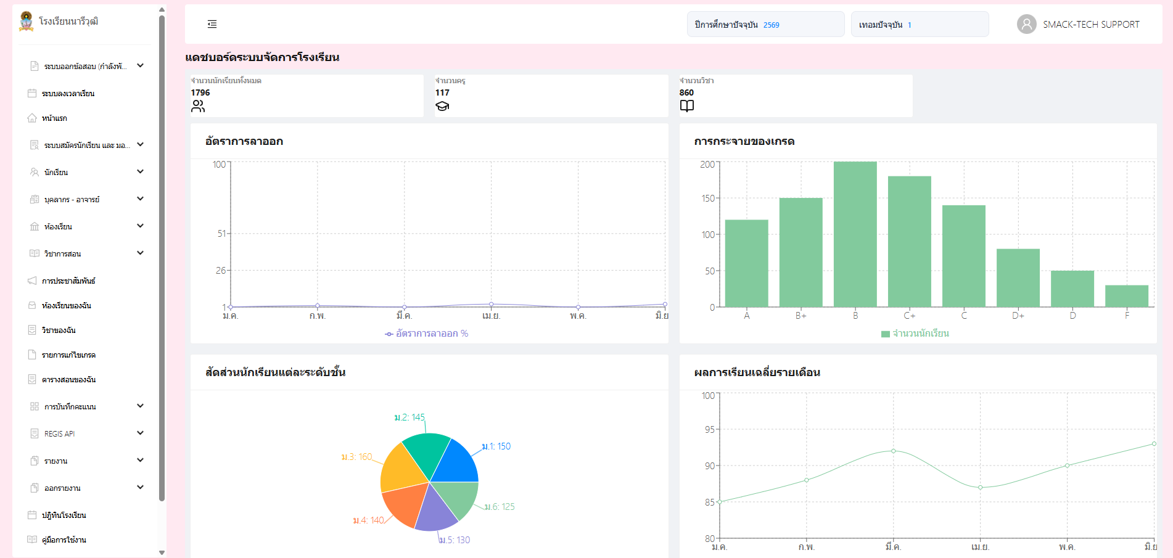Click the file icon for รายการแก้ไขเกรด

pos(32,355)
